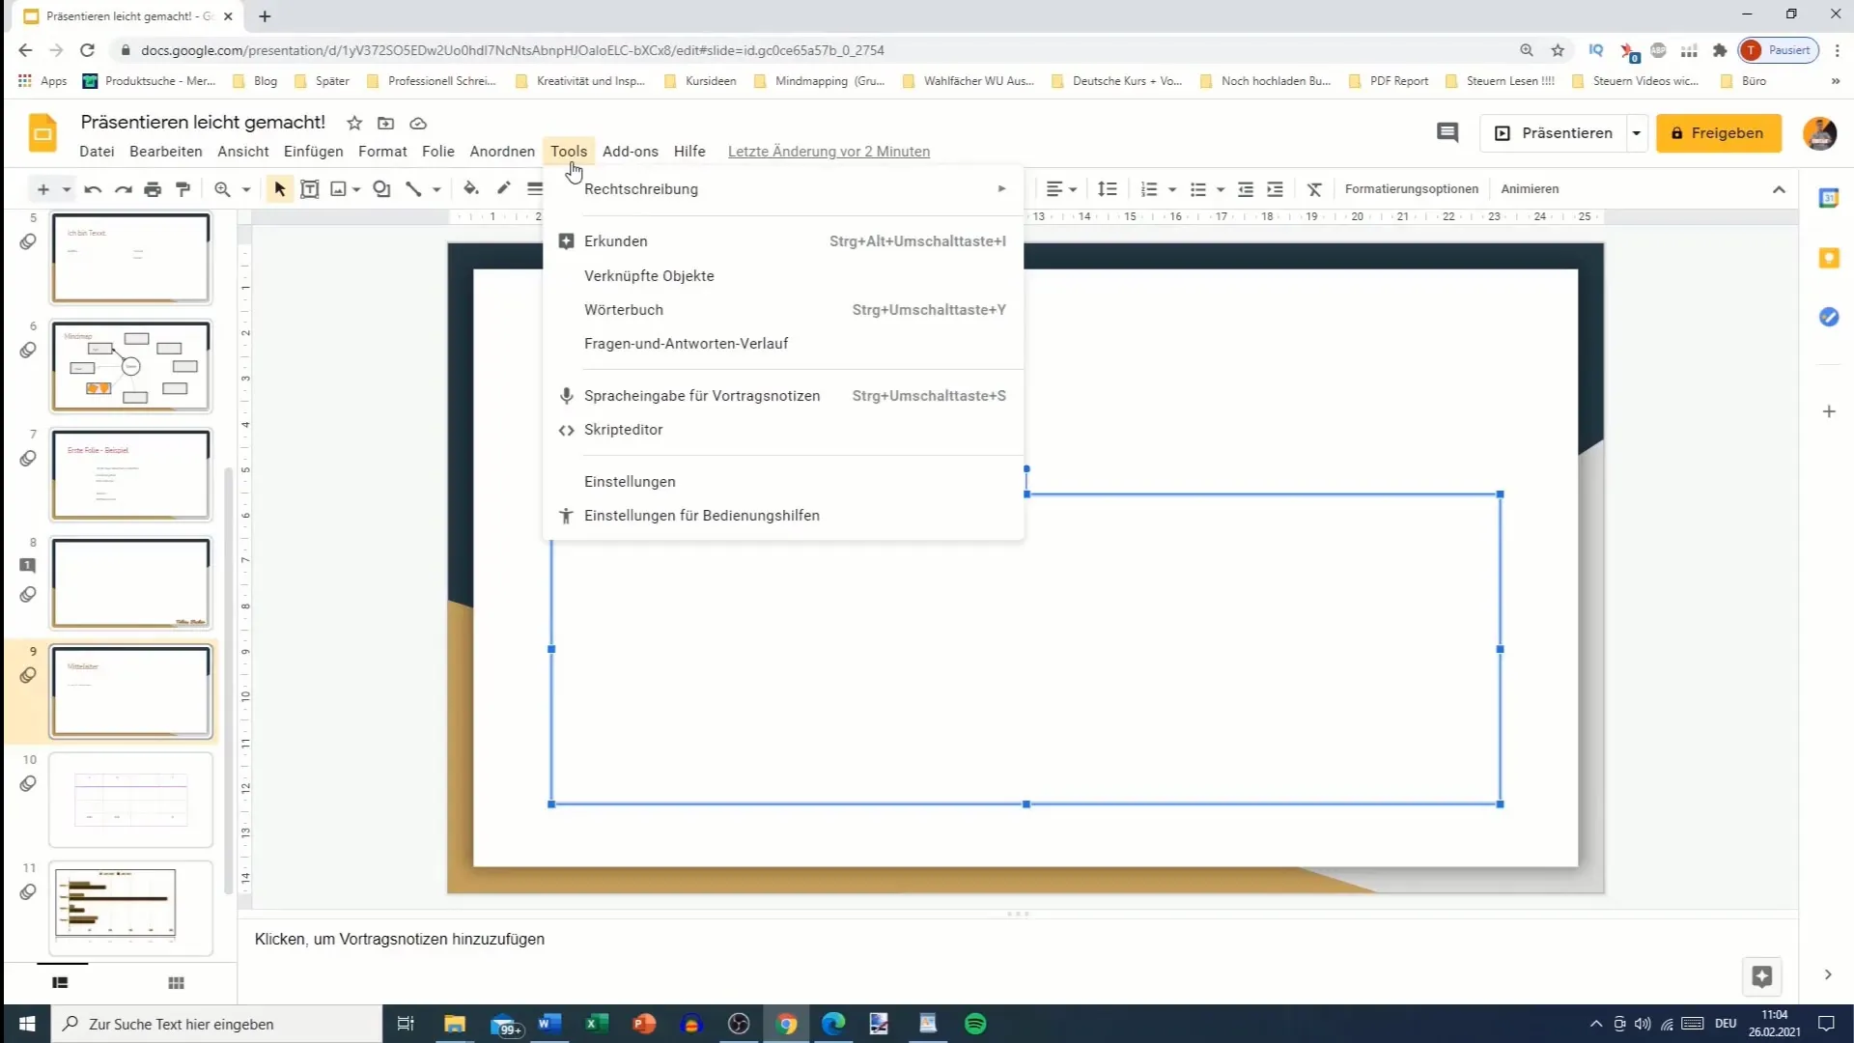The image size is (1854, 1043).
Task: Click the zoom magnifier icon in toolbar
Action: click(222, 189)
